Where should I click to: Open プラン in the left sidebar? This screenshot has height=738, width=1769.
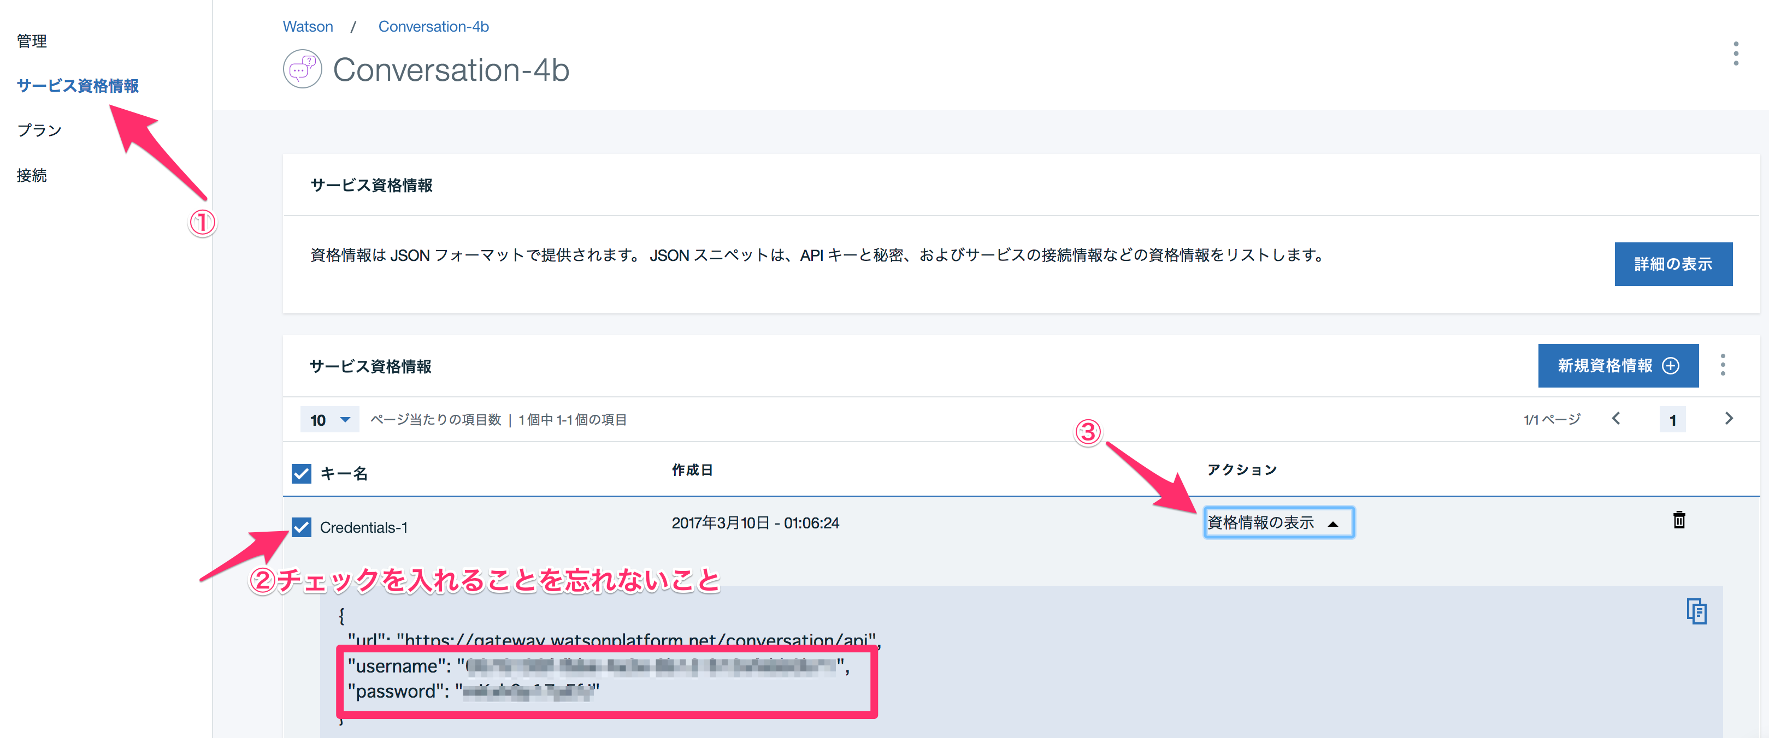(39, 130)
